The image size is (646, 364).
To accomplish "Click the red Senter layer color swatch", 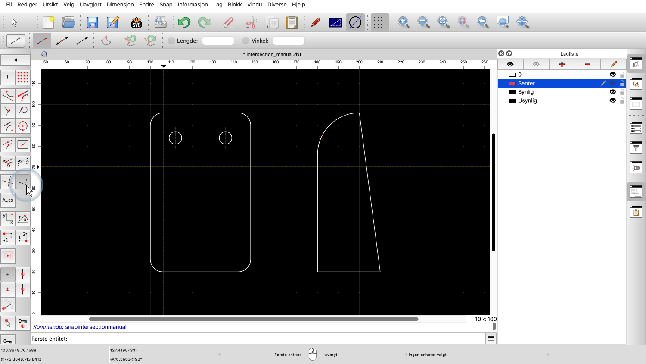I will point(512,83).
